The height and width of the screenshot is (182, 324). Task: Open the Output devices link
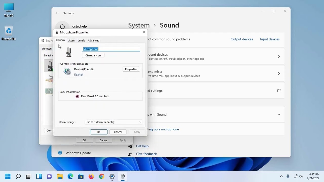pyautogui.click(x=242, y=39)
